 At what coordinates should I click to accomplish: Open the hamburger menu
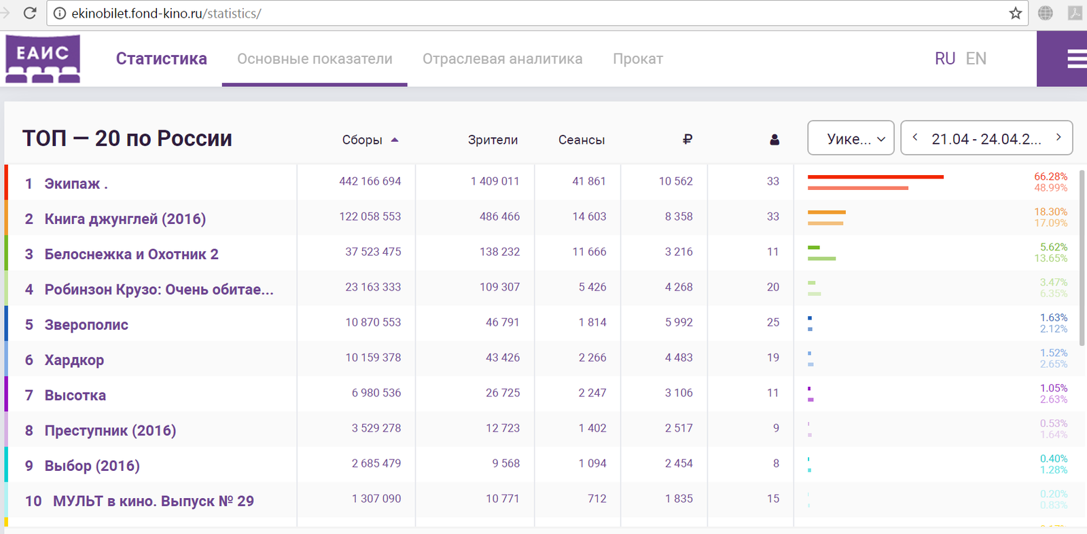(x=1077, y=59)
